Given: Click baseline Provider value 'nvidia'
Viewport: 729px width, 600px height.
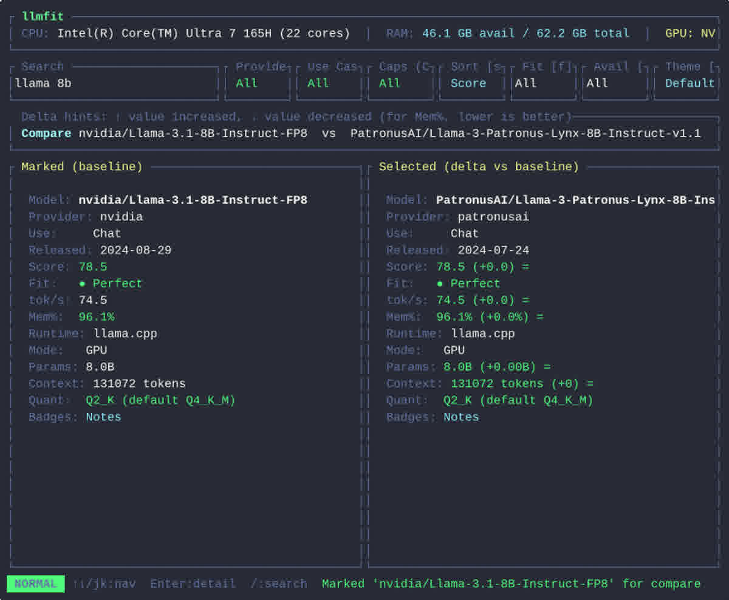Looking at the screenshot, I should pos(122,217).
